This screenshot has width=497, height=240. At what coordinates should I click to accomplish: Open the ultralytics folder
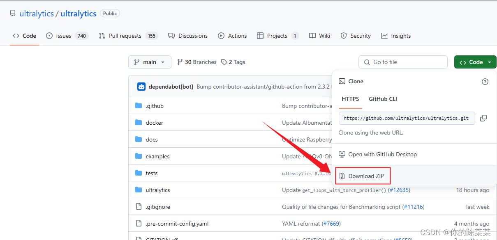pyautogui.click(x=158, y=190)
